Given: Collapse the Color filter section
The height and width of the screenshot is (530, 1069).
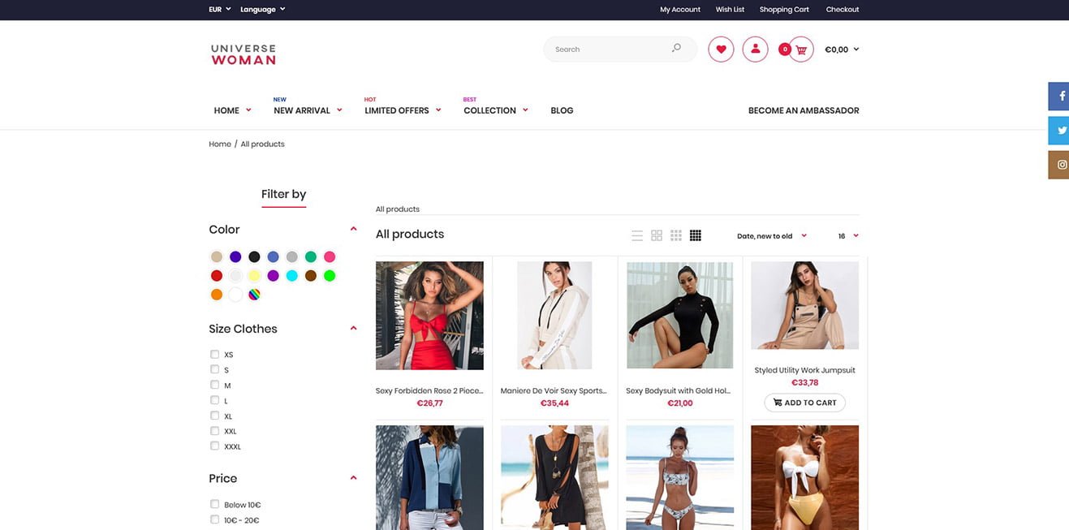Looking at the screenshot, I should pos(353,230).
